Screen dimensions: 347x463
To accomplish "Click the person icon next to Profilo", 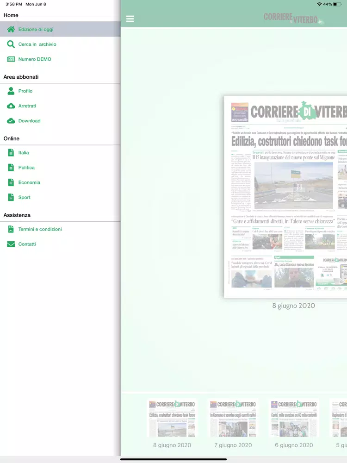I will [x=11, y=91].
